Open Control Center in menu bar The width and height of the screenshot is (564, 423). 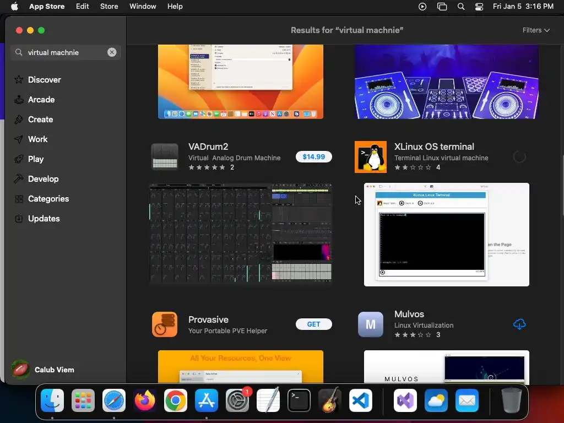(x=479, y=6)
